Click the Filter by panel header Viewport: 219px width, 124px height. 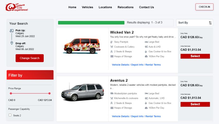click(30, 75)
